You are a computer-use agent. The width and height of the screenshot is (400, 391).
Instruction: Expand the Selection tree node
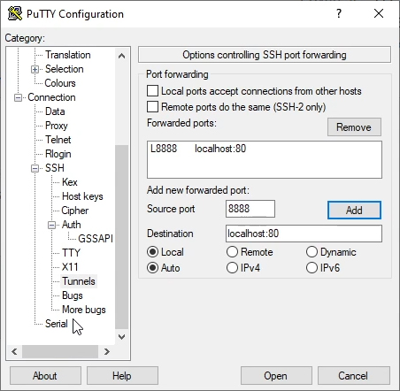[35, 69]
